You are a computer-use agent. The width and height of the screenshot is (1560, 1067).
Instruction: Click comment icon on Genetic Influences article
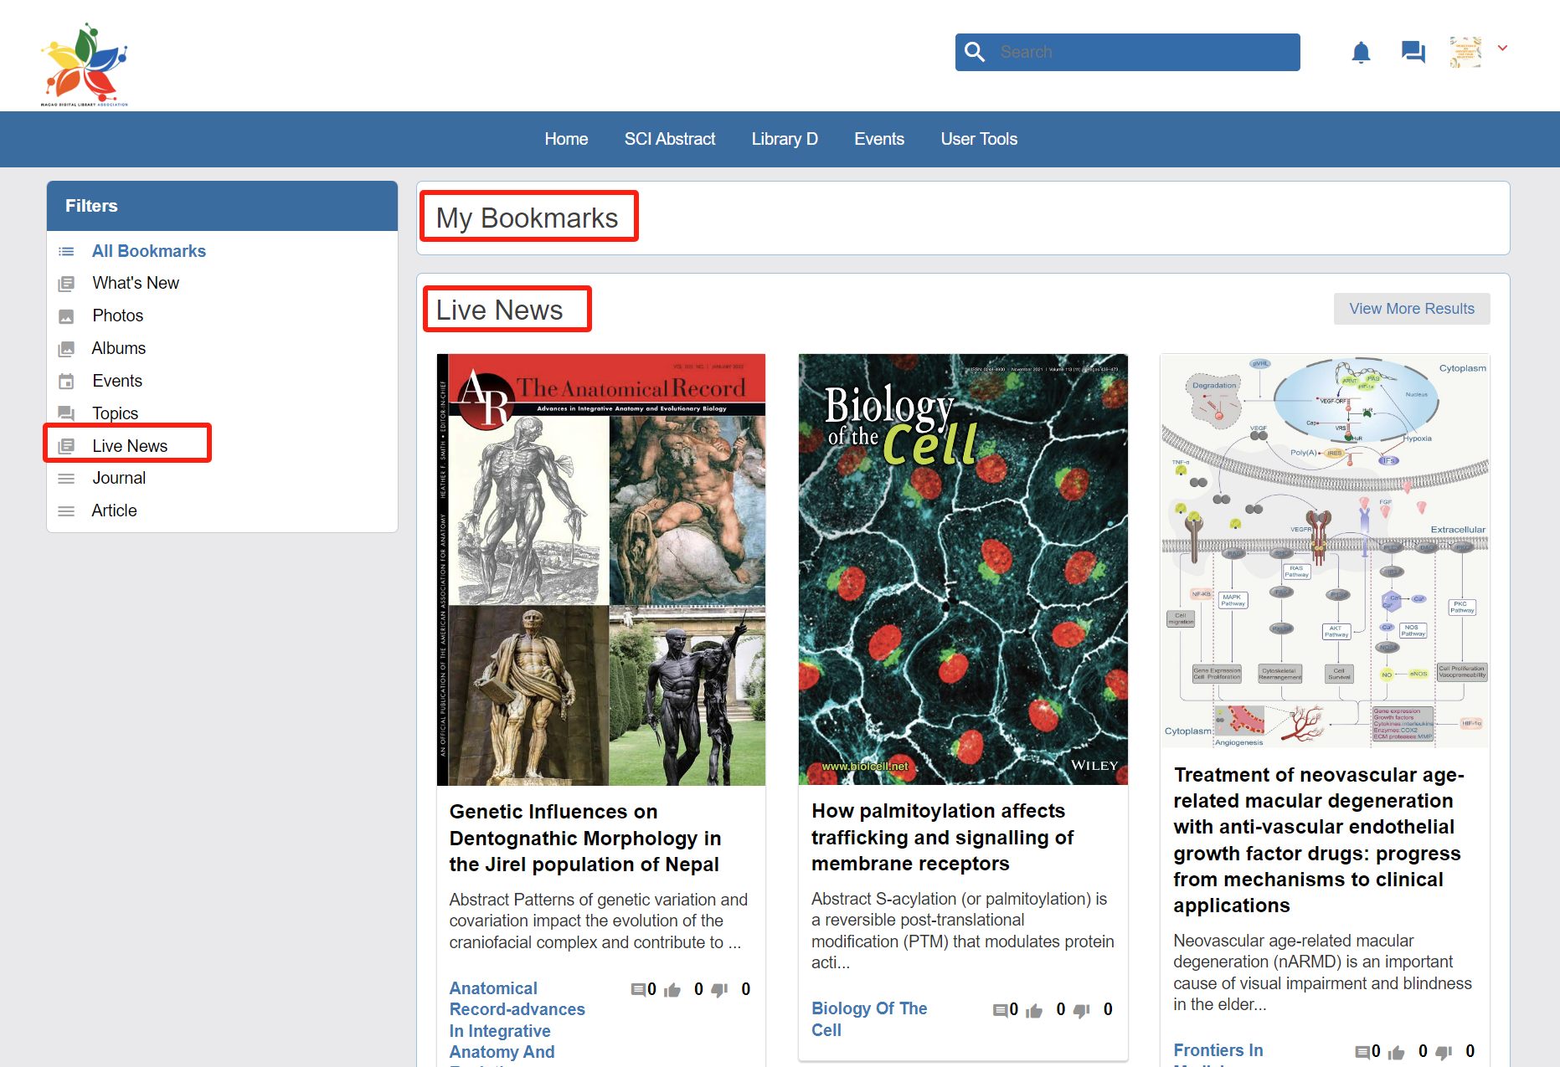pyautogui.click(x=638, y=990)
